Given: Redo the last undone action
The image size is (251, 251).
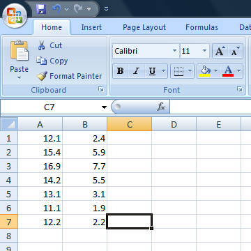Looking at the screenshot, I should 78,9.
